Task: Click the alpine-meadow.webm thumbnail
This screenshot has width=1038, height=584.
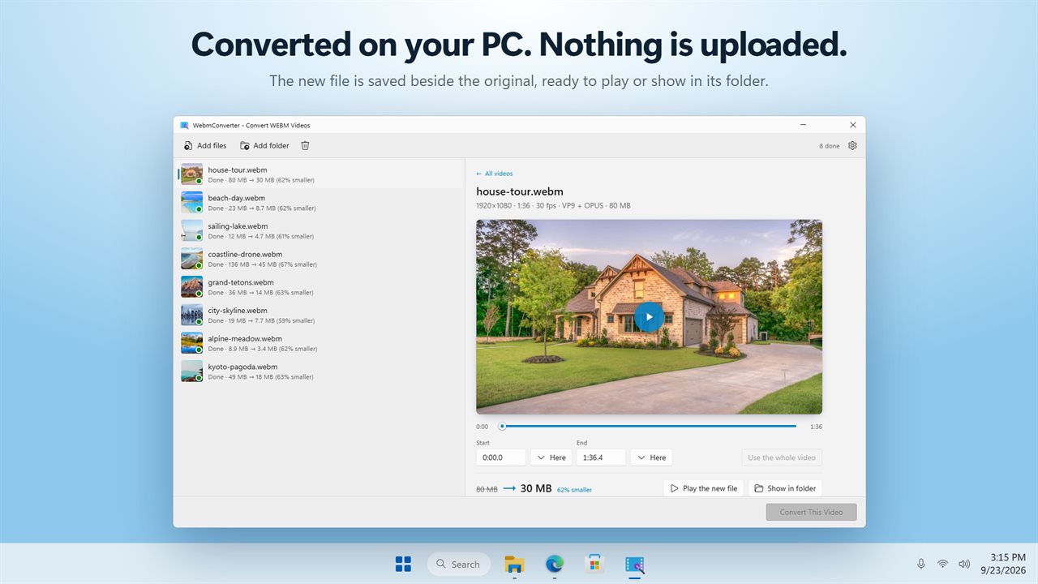Action: [x=192, y=343]
